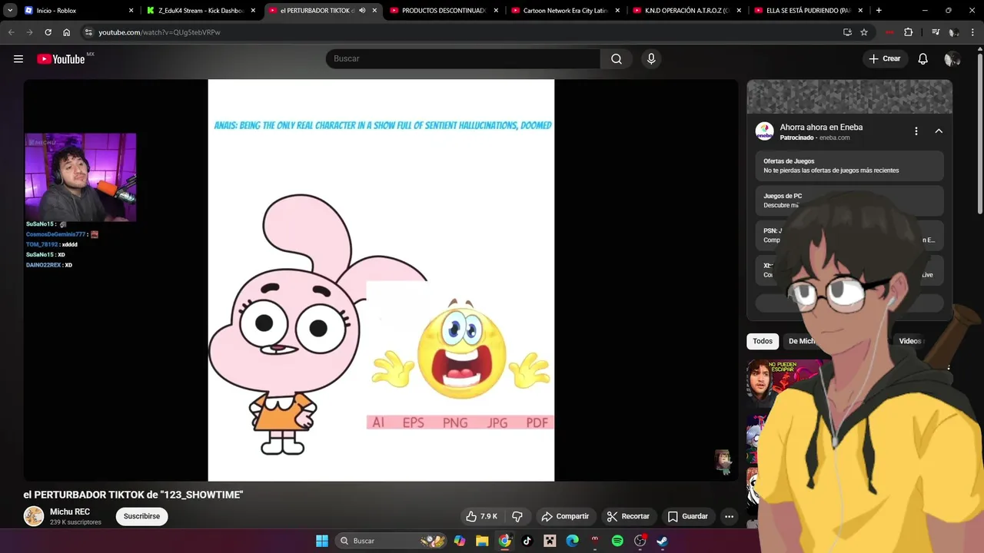
Task: Open the Windows Start menu
Action: coord(322,541)
